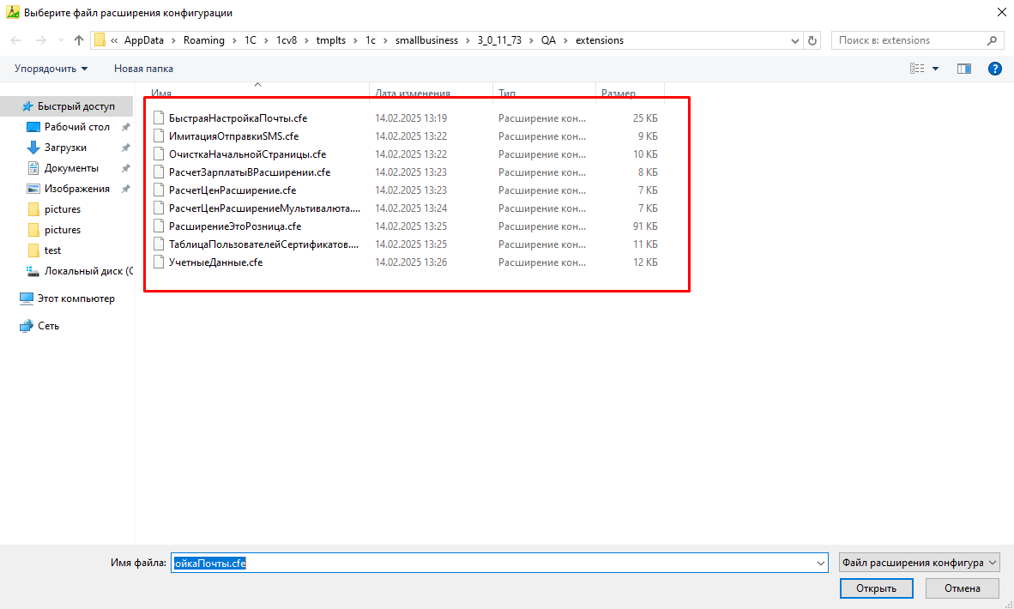Screen dimensions: 1014x609
Task: Click Новая папка in the toolbar
Action: [143, 69]
